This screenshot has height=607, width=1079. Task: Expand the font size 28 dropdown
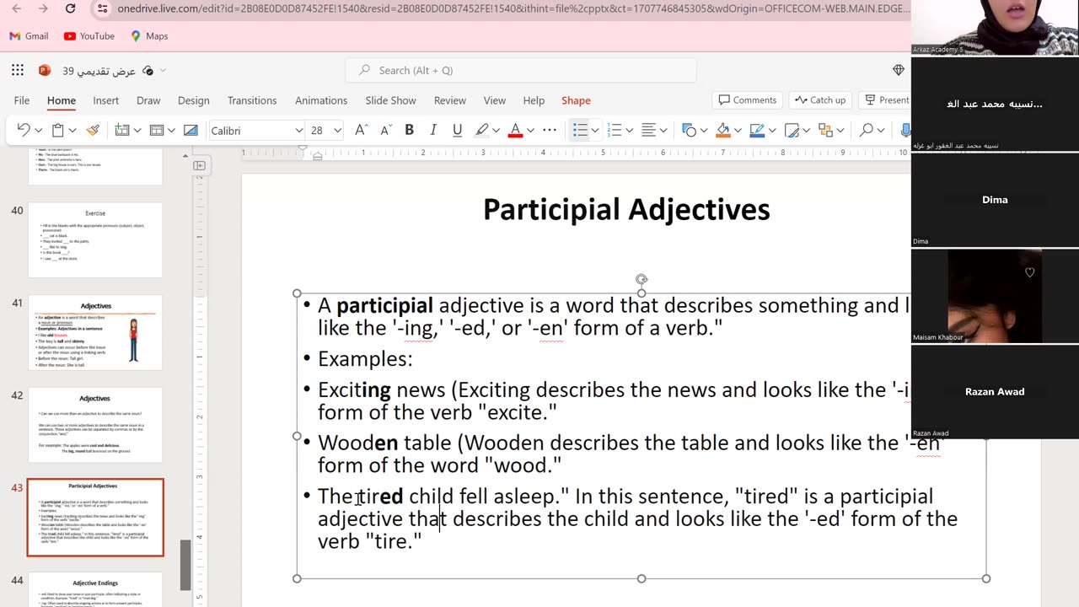(x=337, y=131)
